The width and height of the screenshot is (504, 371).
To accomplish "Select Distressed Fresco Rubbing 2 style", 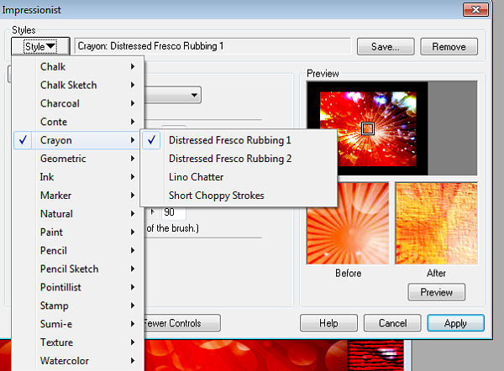I will pos(229,159).
